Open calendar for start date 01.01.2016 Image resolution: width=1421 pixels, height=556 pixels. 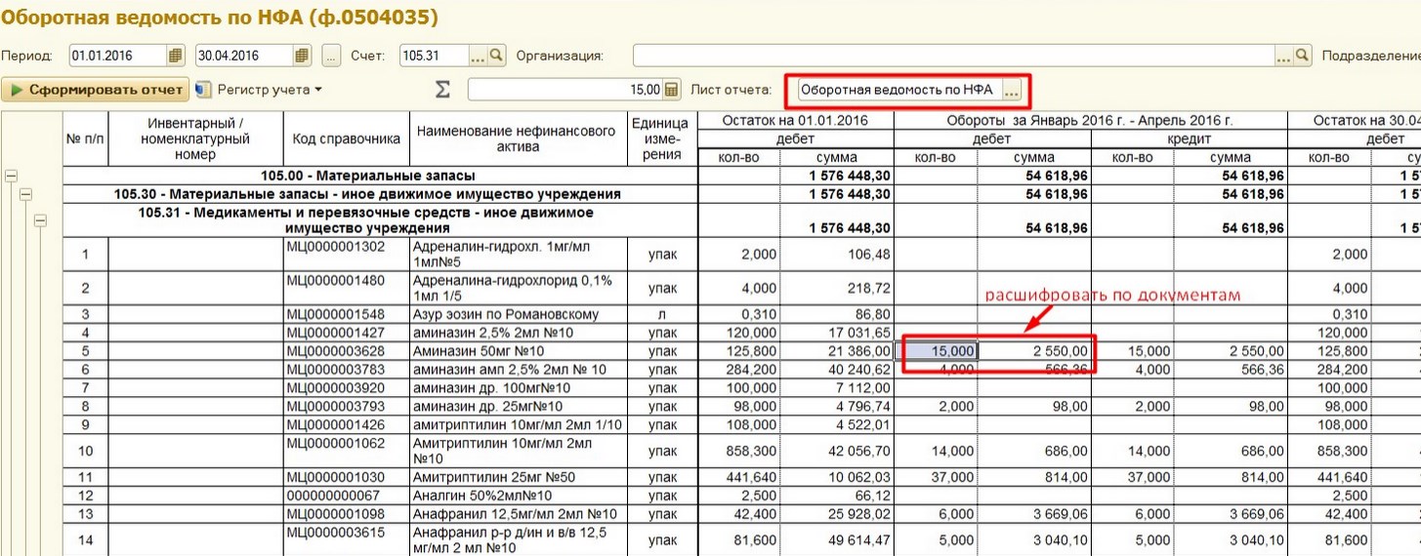tap(175, 56)
